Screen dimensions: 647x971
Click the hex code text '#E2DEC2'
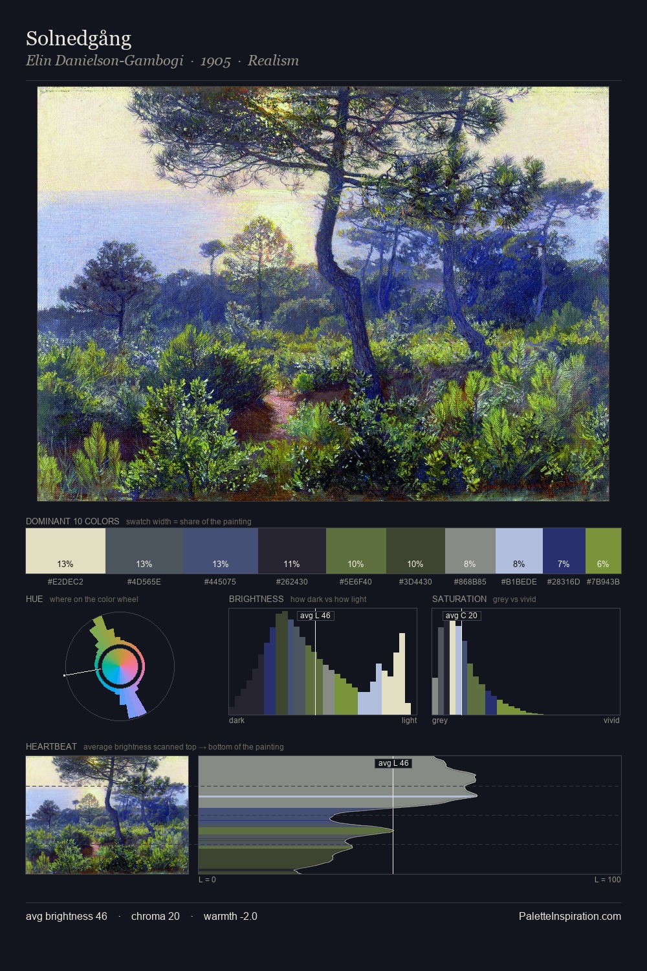click(65, 582)
